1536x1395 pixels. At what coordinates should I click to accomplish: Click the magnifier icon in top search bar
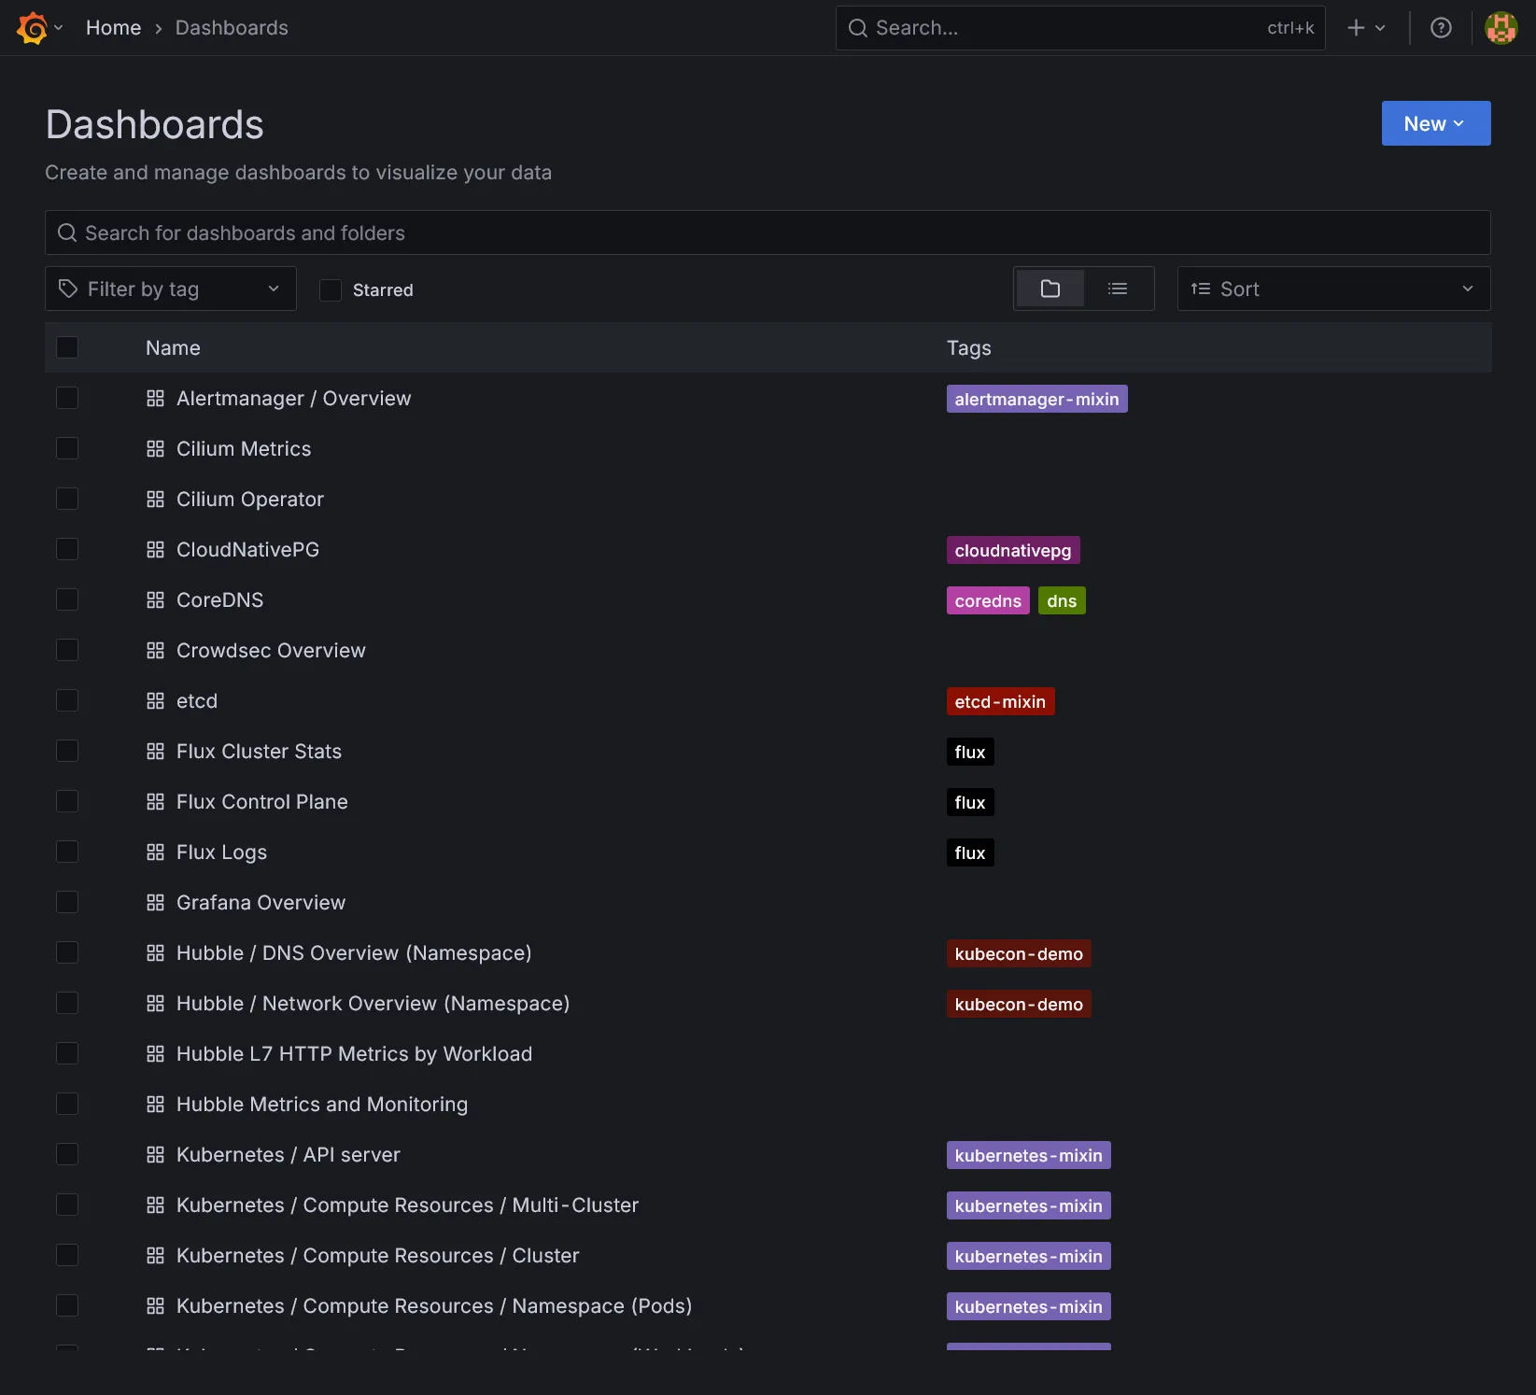point(856,28)
